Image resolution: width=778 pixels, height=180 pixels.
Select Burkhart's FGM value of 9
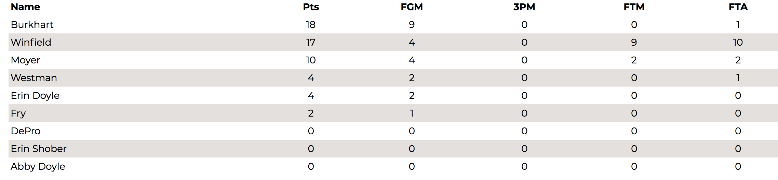412,25
